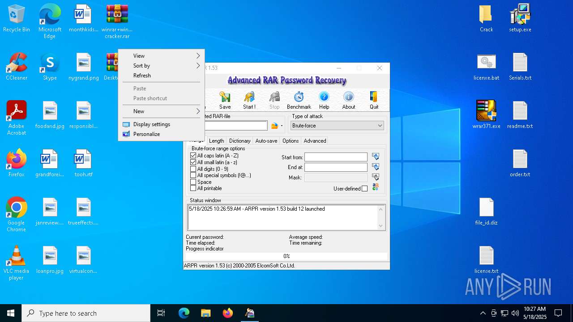
Task: Select the Crack folder on desktop
Action: tap(486, 19)
